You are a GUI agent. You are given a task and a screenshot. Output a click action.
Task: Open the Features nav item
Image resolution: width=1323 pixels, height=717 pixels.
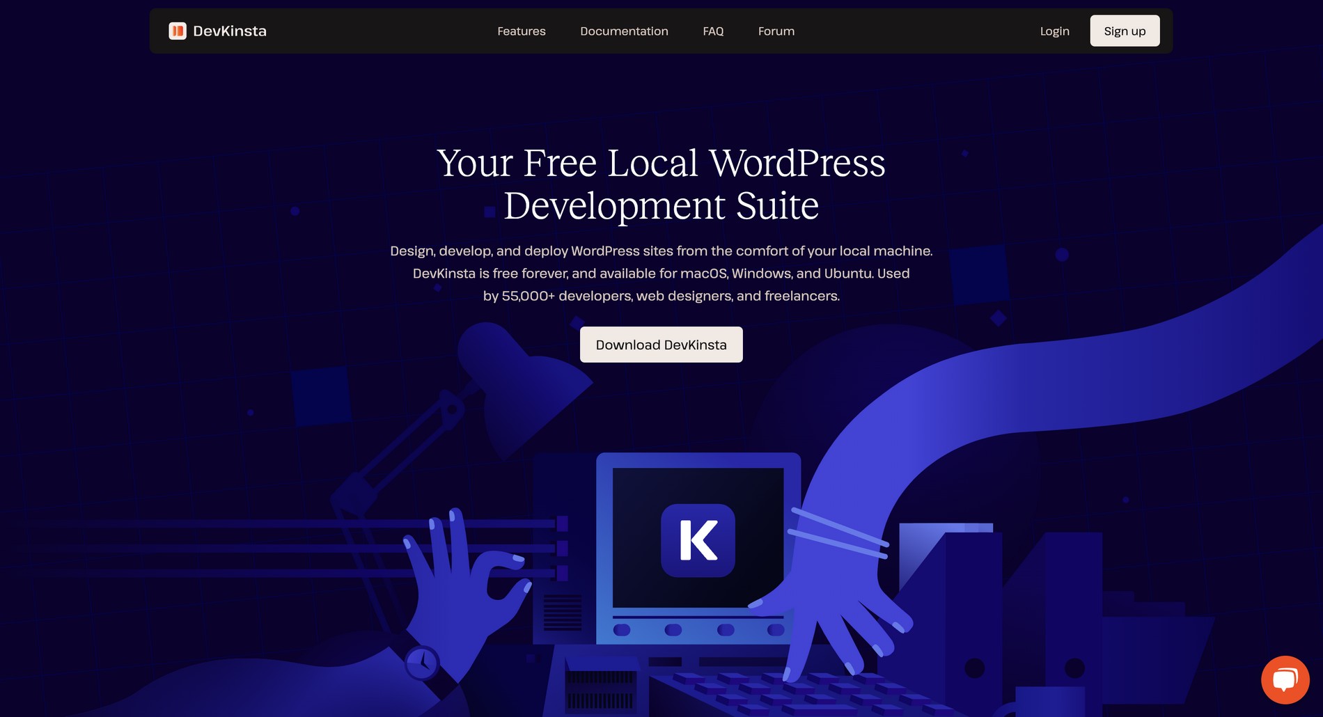click(522, 31)
